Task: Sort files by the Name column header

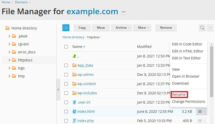Action: click(x=77, y=47)
